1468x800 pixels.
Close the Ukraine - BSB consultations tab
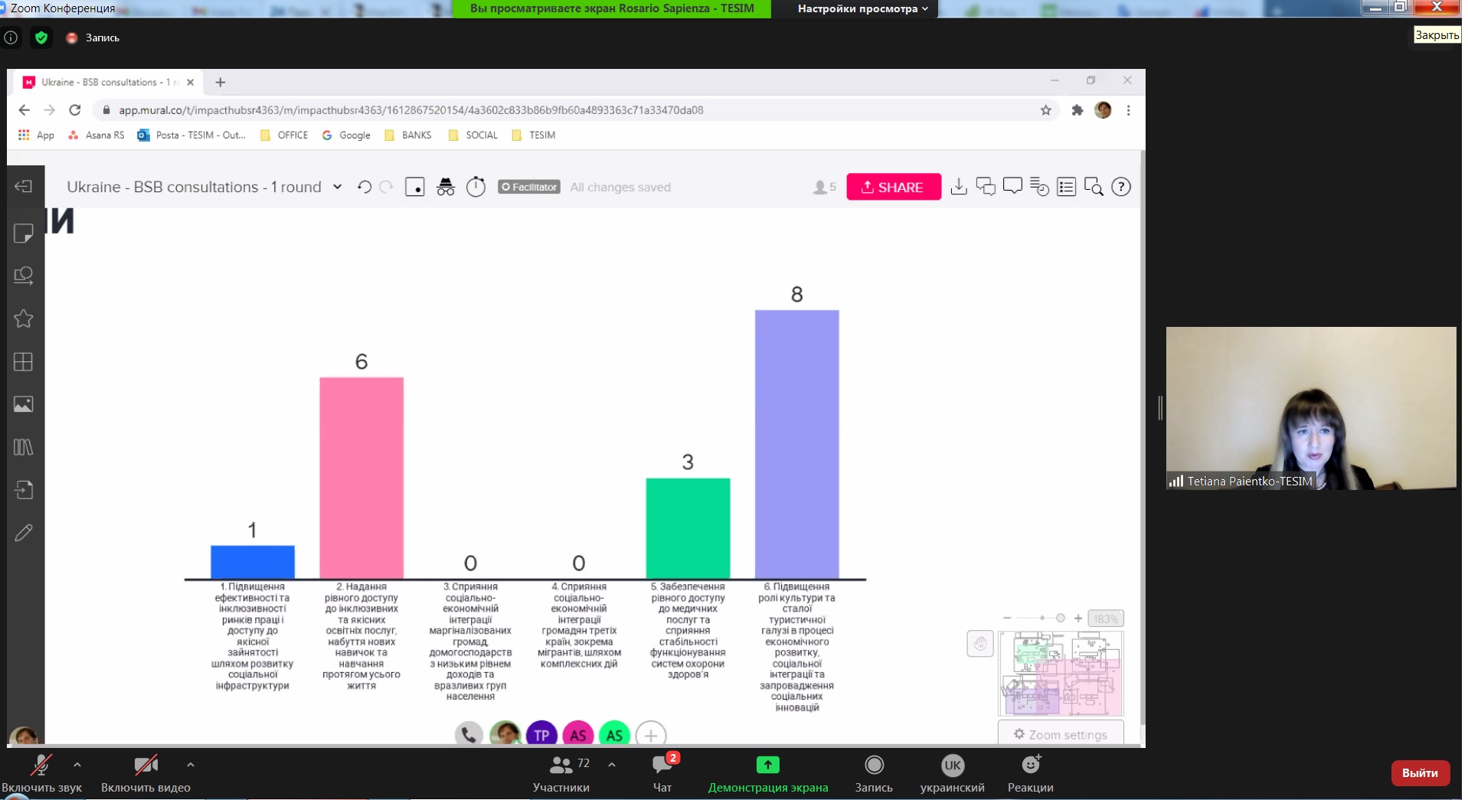[191, 82]
